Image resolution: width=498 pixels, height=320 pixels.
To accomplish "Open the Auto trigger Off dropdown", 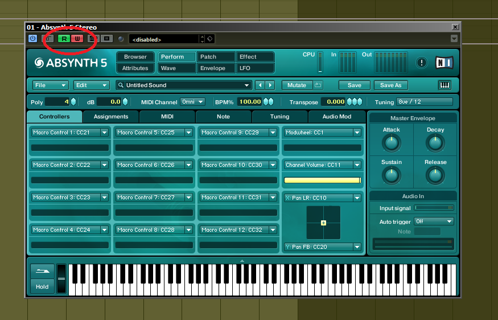I will (x=434, y=221).
